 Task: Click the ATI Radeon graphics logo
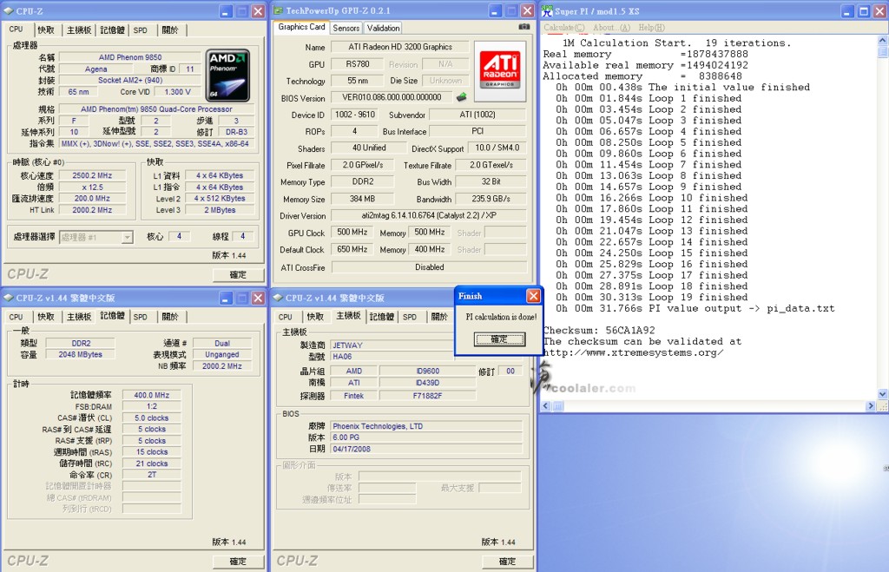501,70
